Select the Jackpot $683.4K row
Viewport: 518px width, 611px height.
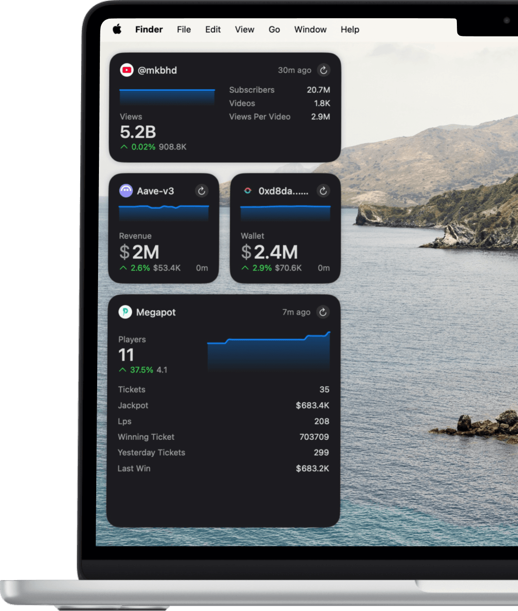coord(223,405)
